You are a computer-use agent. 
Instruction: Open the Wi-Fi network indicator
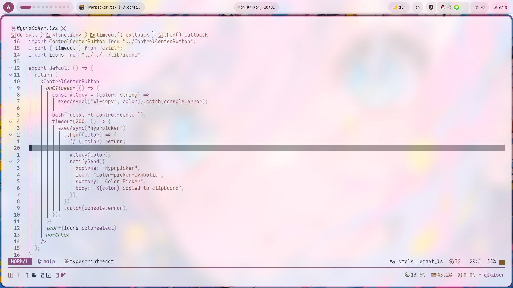pyautogui.click(x=476, y=7)
